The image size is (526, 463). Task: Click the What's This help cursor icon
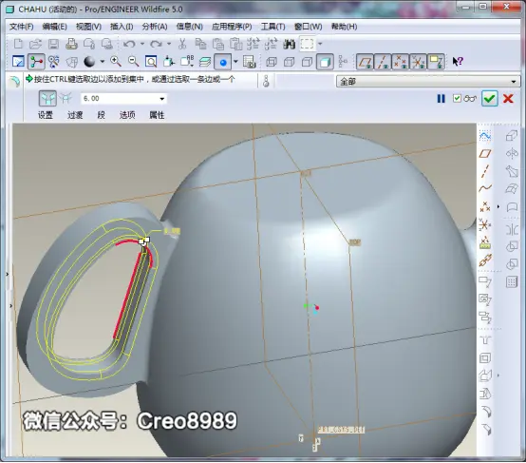[458, 62]
